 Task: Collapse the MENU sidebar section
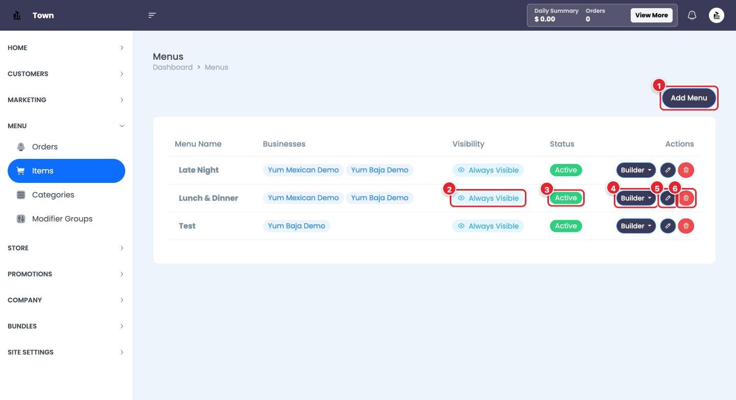click(x=66, y=126)
